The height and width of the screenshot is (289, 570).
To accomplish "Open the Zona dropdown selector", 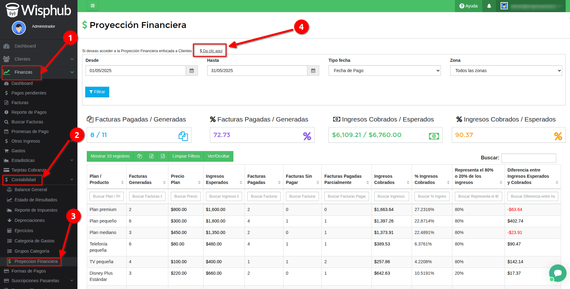I will 506,71.
